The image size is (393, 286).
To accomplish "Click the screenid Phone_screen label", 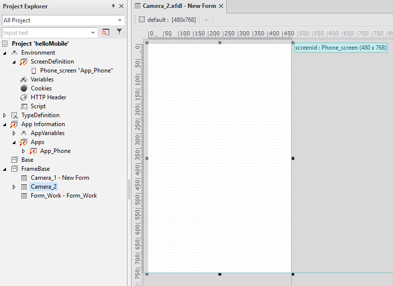I will pos(340,48).
